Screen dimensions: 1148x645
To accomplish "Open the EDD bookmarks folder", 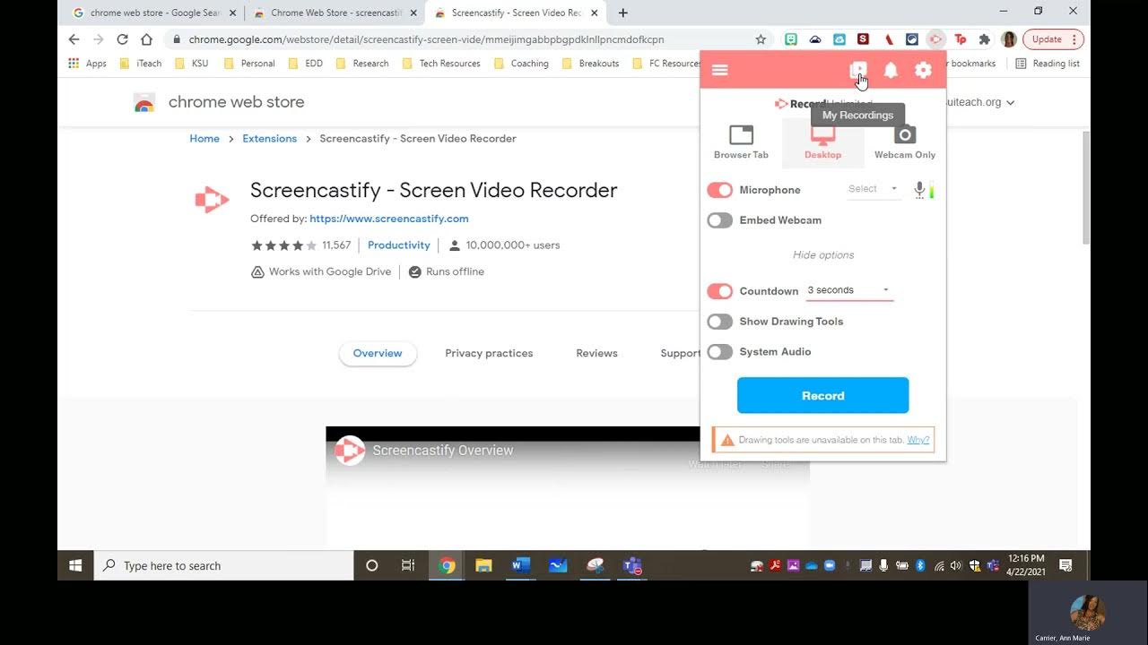I will pyautogui.click(x=305, y=64).
